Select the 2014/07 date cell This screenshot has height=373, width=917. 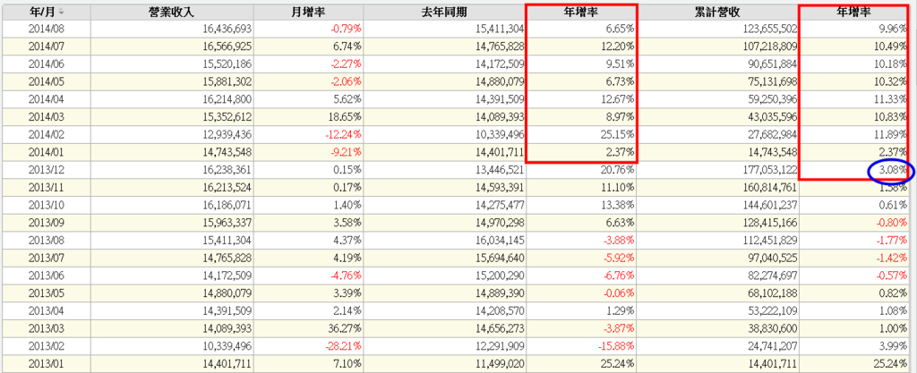[x=46, y=47]
